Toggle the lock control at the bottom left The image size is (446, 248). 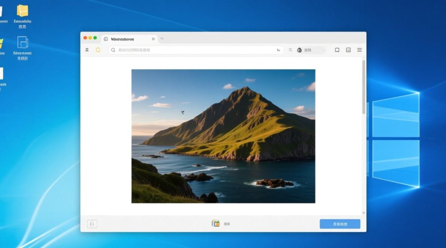click(x=92, y=224)
